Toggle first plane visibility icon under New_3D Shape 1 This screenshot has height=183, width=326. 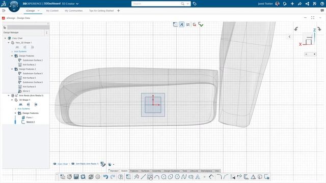pos(17,47)
